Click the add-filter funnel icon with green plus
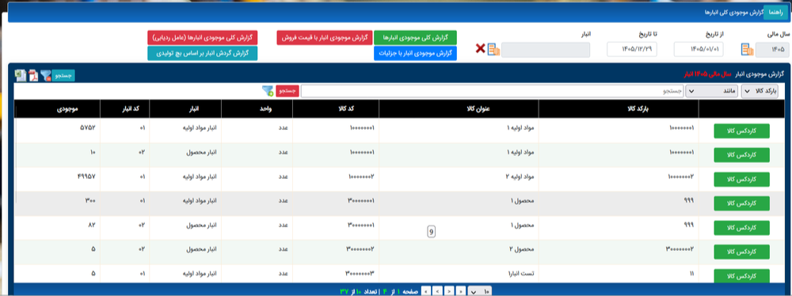The image size is (792, 296). 267,91
